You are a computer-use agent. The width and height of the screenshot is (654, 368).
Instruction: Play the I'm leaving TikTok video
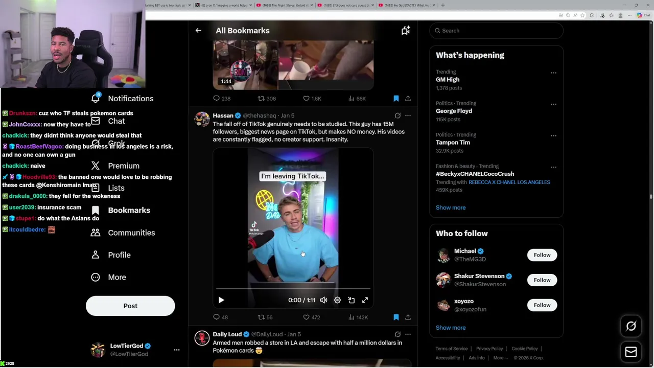221,300
